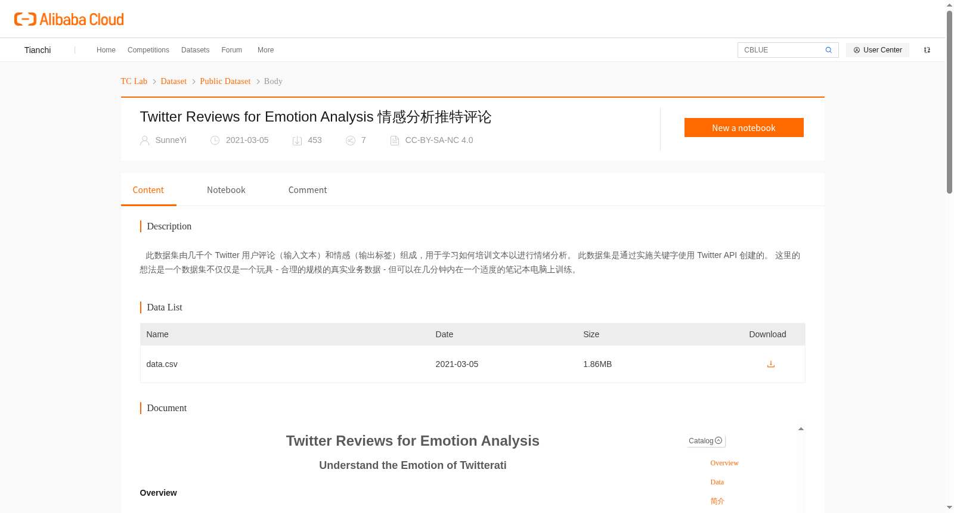Image resolution: width=954 pixels, height=513 pixels.
Task: Go to Home in navigation
Action: pyautogui.click(x=106, y=50)
